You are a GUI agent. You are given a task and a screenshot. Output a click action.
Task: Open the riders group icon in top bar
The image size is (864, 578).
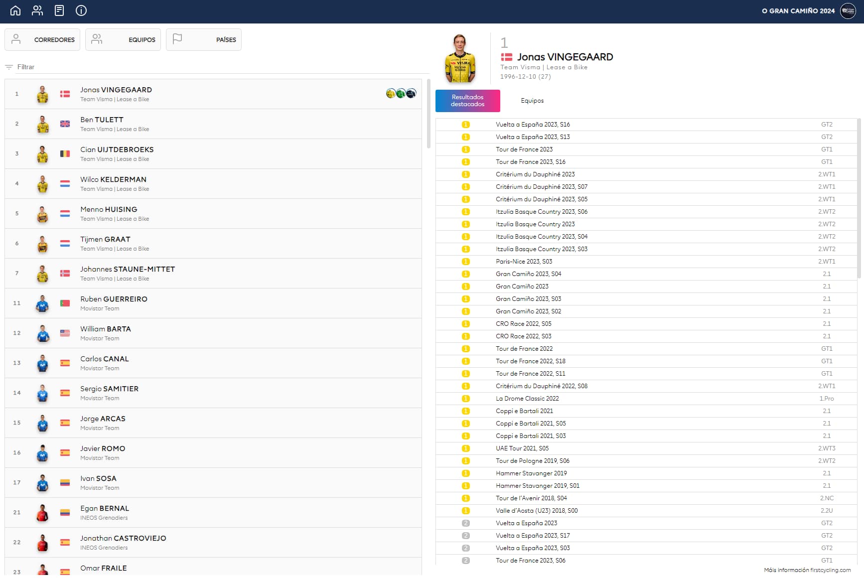[x=37, y=10]
